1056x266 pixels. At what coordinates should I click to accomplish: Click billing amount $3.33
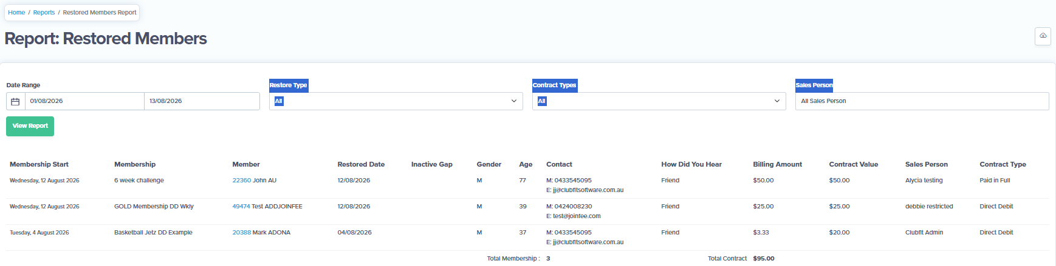[761, 233]
